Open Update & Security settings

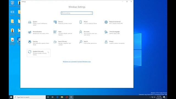pos(38,53)
